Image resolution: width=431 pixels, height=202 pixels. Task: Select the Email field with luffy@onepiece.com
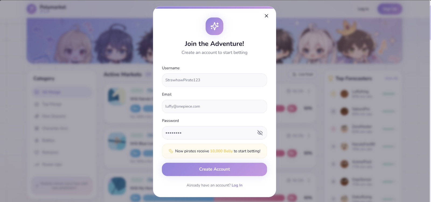(x=214, y=106)
